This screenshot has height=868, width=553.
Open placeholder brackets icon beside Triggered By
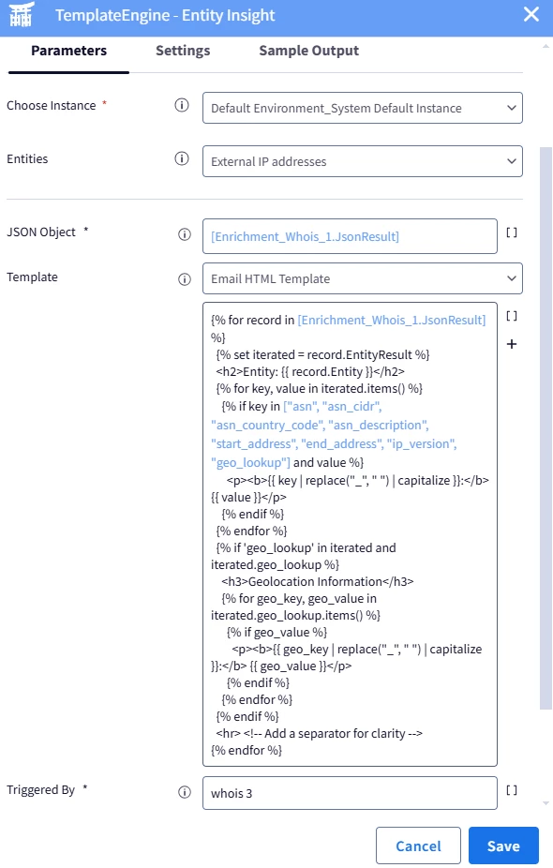[512, 790]
